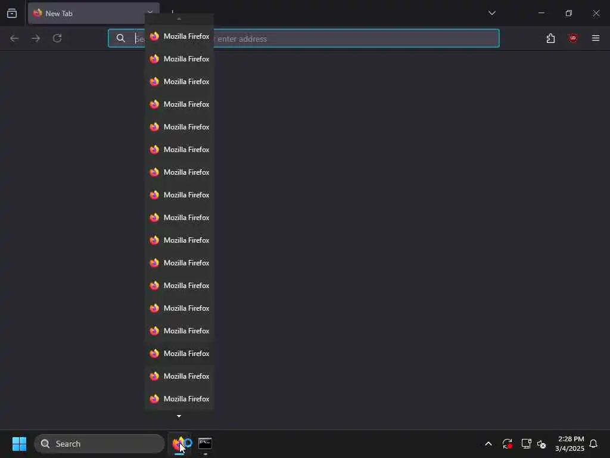
Task: Reload the current page
Action: (x=57, y=38)
